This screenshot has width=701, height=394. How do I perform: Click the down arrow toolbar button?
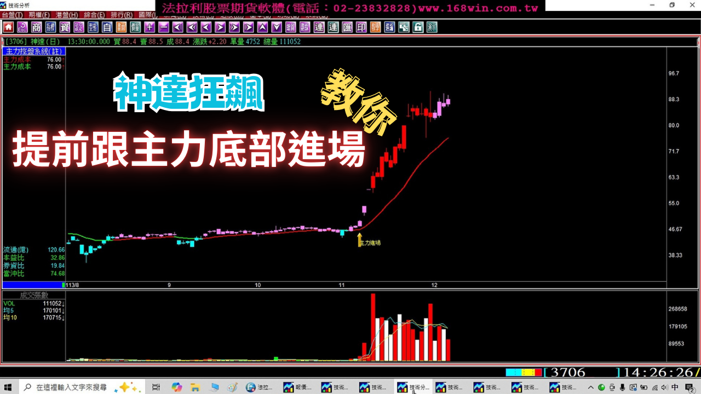click(277, 27)
